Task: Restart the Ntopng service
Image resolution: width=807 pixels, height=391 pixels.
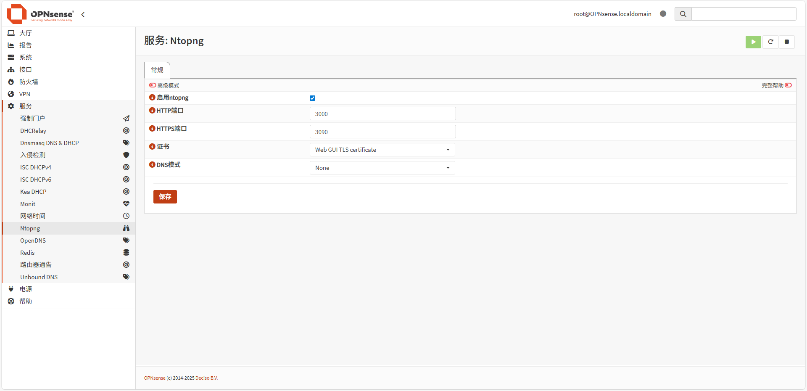Action: [770, 42]
